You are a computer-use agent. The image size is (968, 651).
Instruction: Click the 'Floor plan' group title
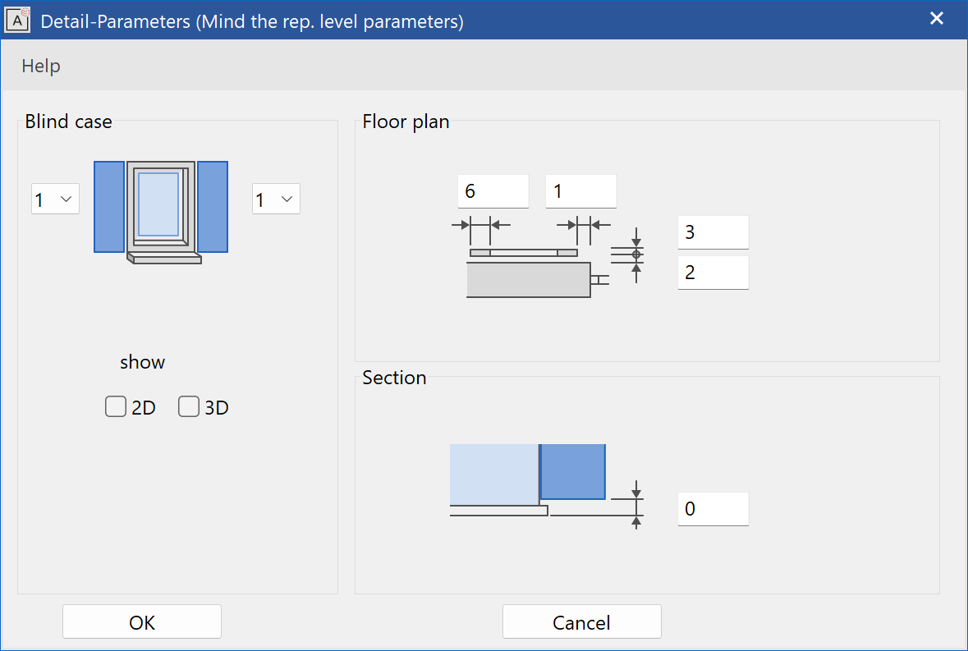tap(406, 121)
